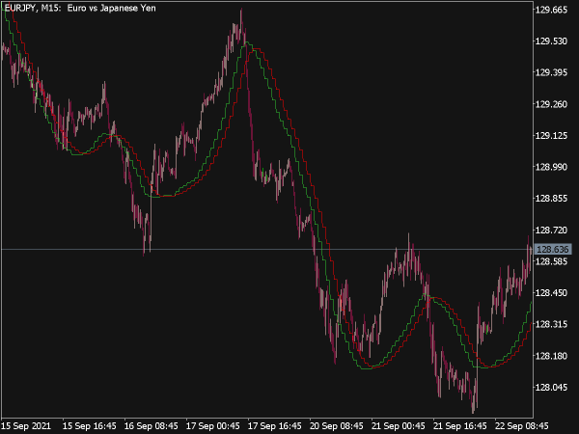Click the 129.395 price axis label
Image resolution: width=579 pixels, height=434 pixels.
pyautogui.click(x=551, y=72)
